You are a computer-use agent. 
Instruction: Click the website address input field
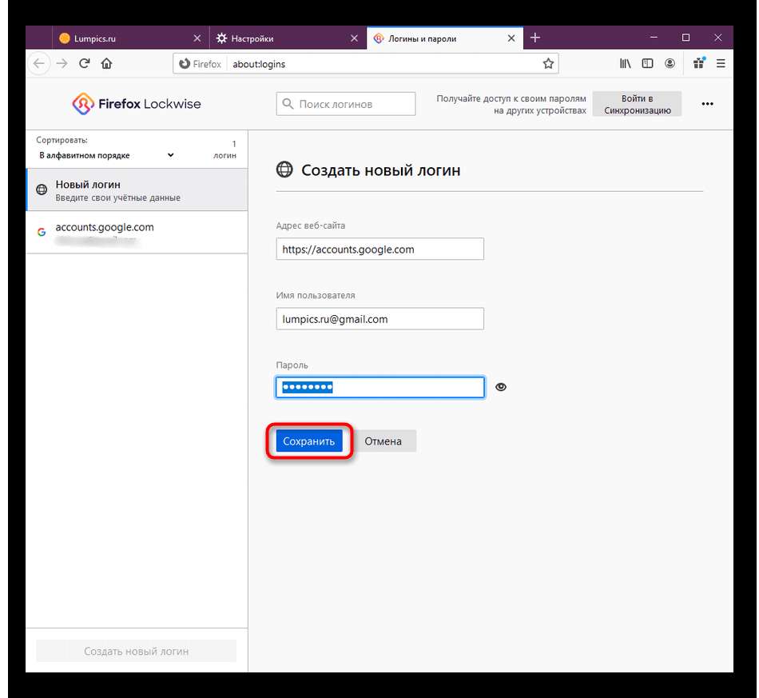click(x=380, y=249)
